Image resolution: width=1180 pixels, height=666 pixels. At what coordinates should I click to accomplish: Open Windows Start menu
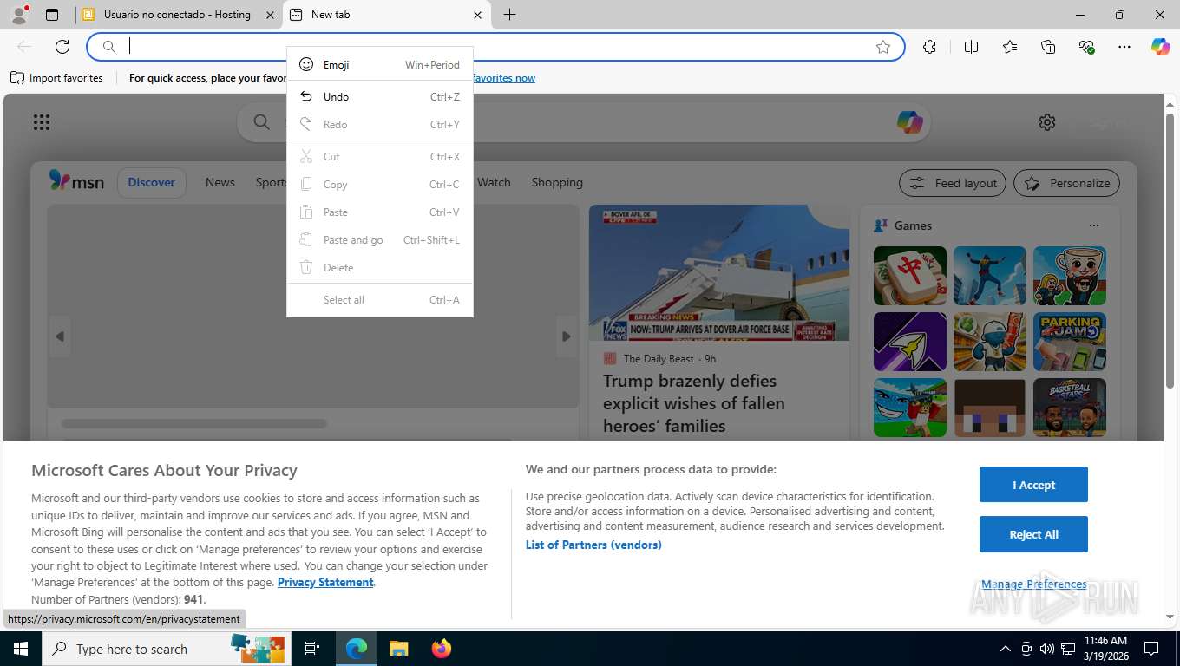[x=20, y=649]
